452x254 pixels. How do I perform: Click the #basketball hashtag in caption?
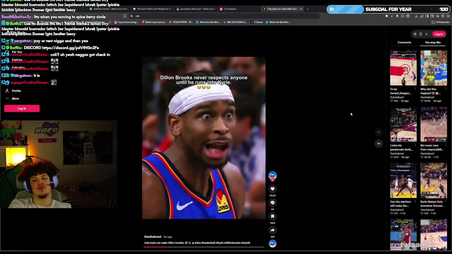[208, 243]
